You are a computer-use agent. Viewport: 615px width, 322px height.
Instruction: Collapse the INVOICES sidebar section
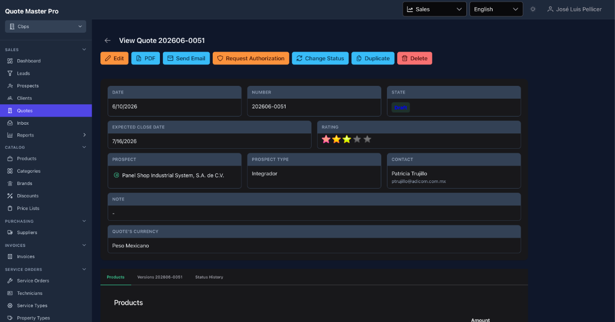click(85, 245)
